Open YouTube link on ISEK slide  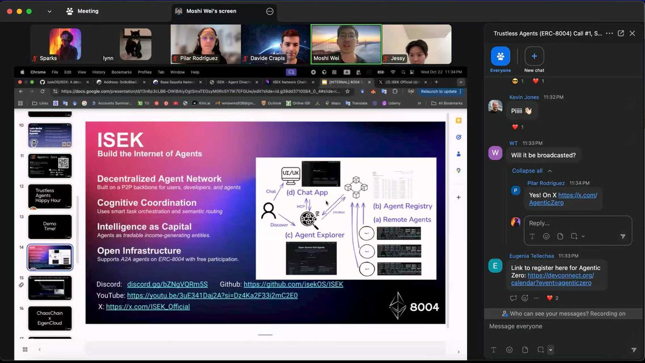(212, 295)
